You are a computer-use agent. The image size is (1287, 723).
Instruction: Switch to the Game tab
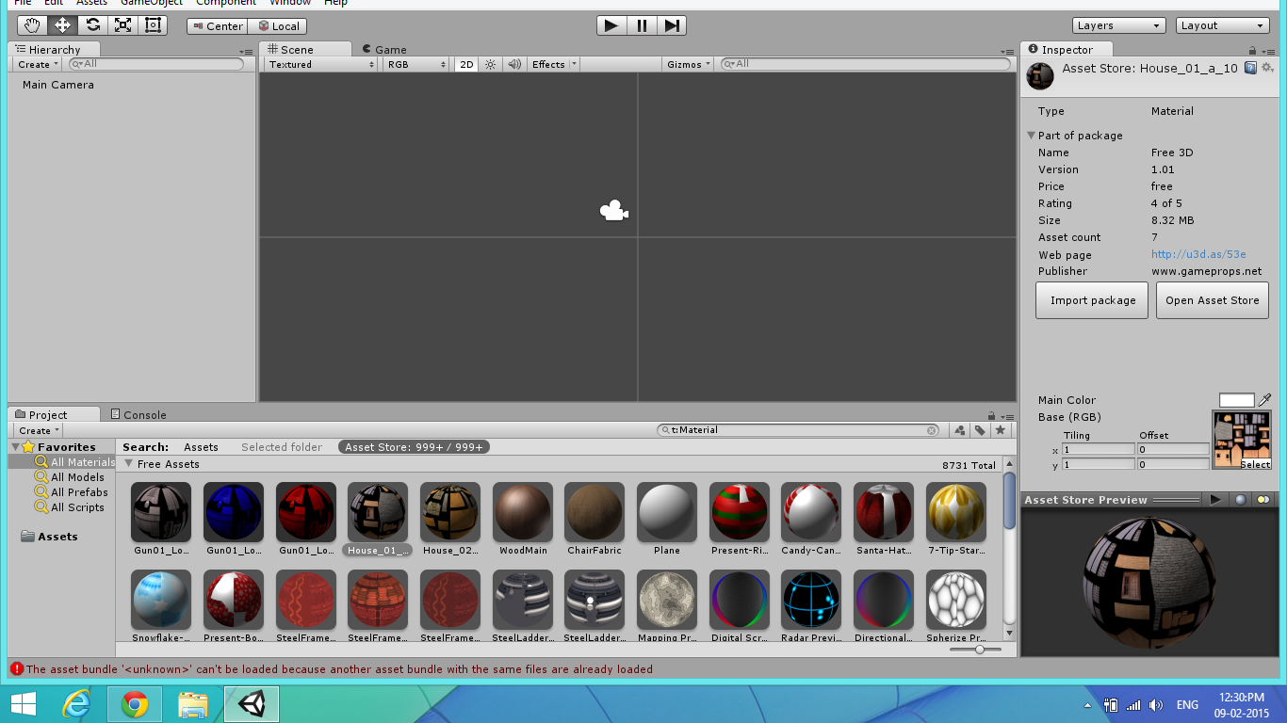pos(384,50)
